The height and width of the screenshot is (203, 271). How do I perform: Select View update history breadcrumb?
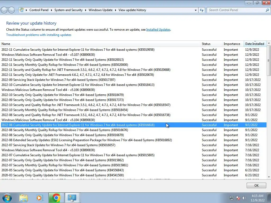pos(132,10)
